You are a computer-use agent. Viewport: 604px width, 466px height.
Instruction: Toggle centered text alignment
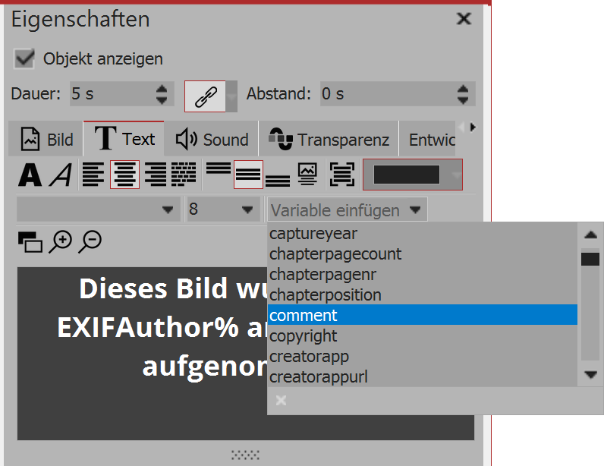124,175
